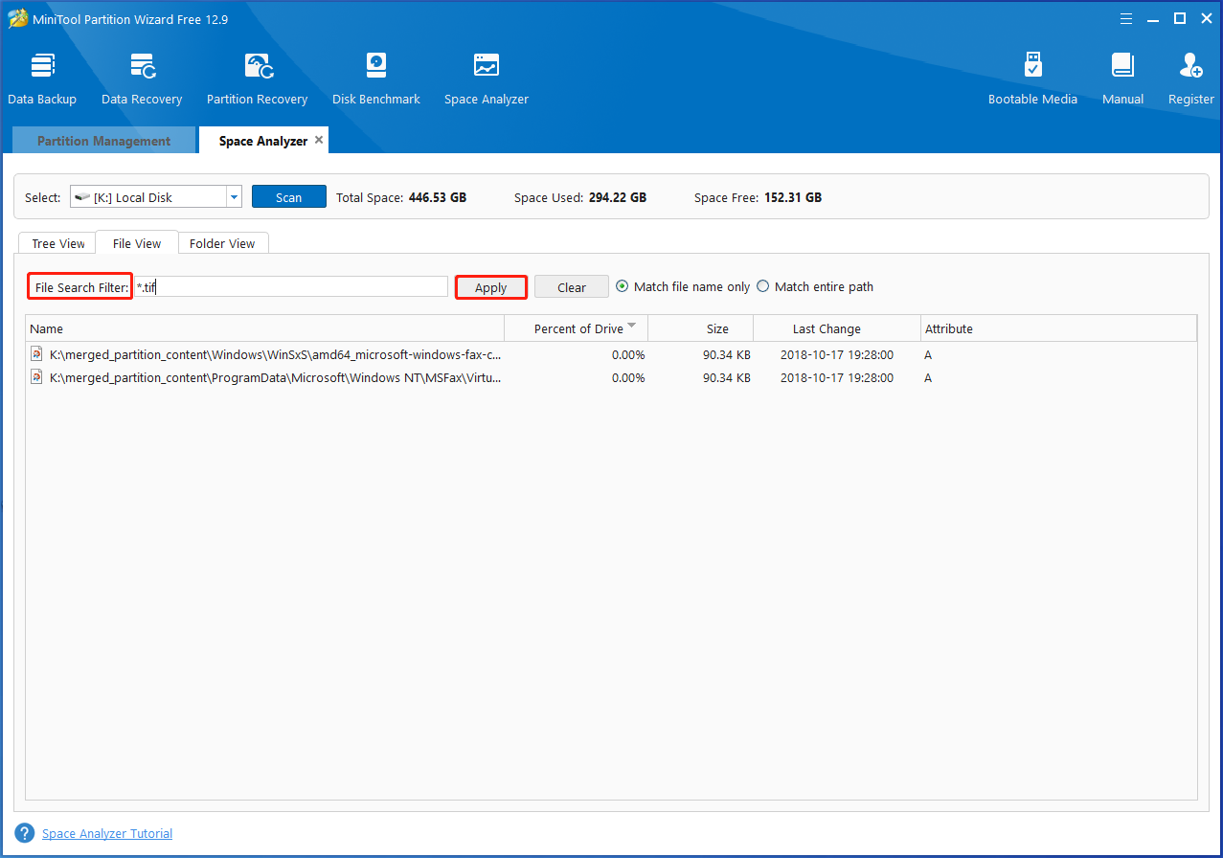Click 0.00% in the ProgramData row
Image resolution: width=1223 pixels, height=858 pixels.
coord(628,377)
